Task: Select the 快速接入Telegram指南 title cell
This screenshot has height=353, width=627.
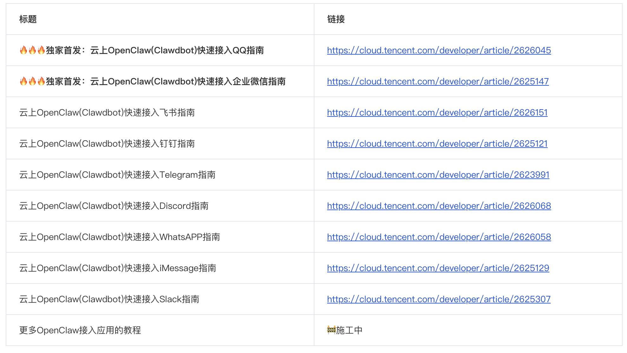Action: coord(117,175)
